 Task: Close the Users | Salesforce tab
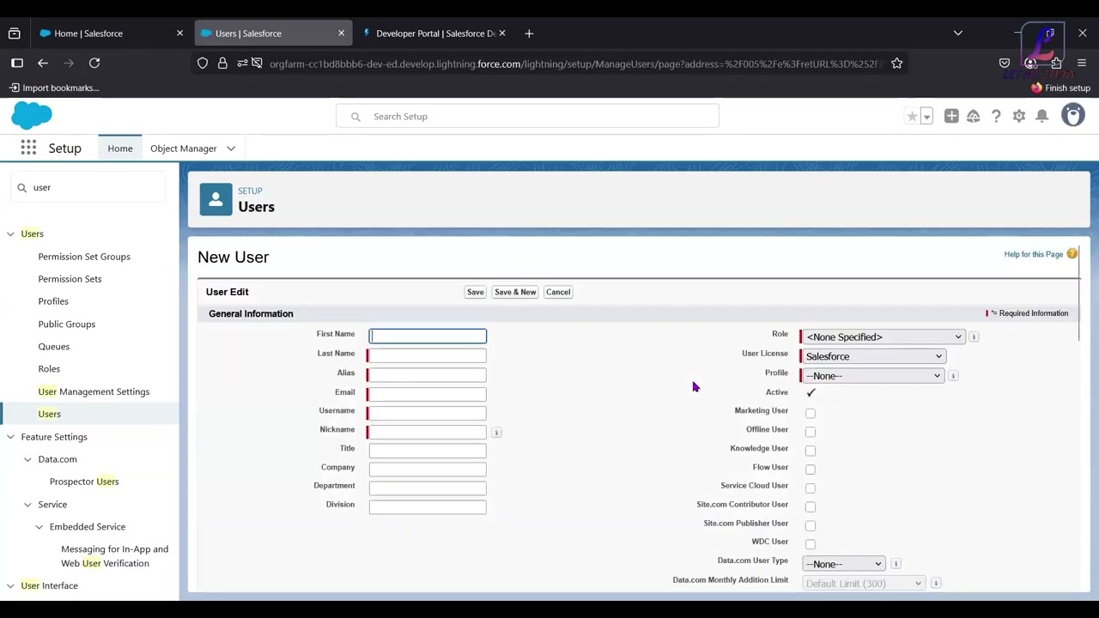tap(341, 33)
